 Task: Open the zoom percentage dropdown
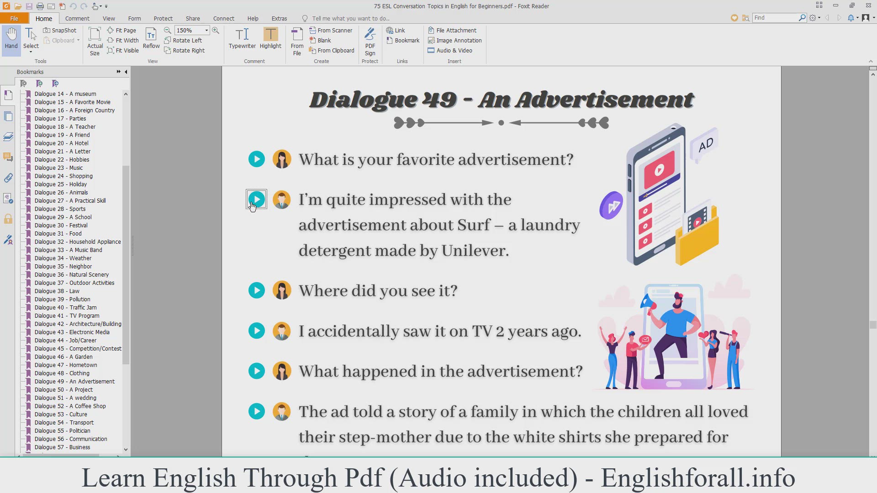(206, 30)
